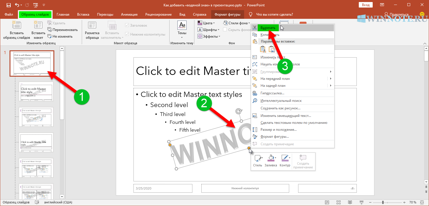Open ribbon display options icon
Image resolution: width=429 pixels, height=206 pixels.
tap(382, 5)
